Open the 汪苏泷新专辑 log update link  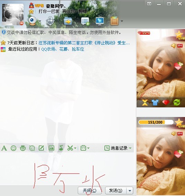[84, 43]
